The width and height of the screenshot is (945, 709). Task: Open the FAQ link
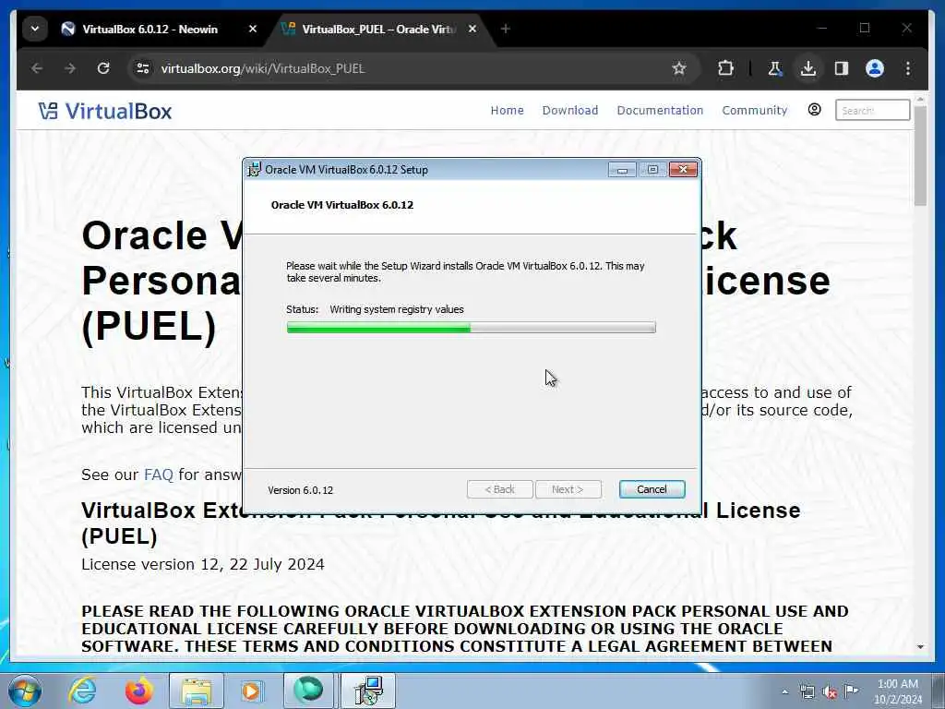point(158,475)
